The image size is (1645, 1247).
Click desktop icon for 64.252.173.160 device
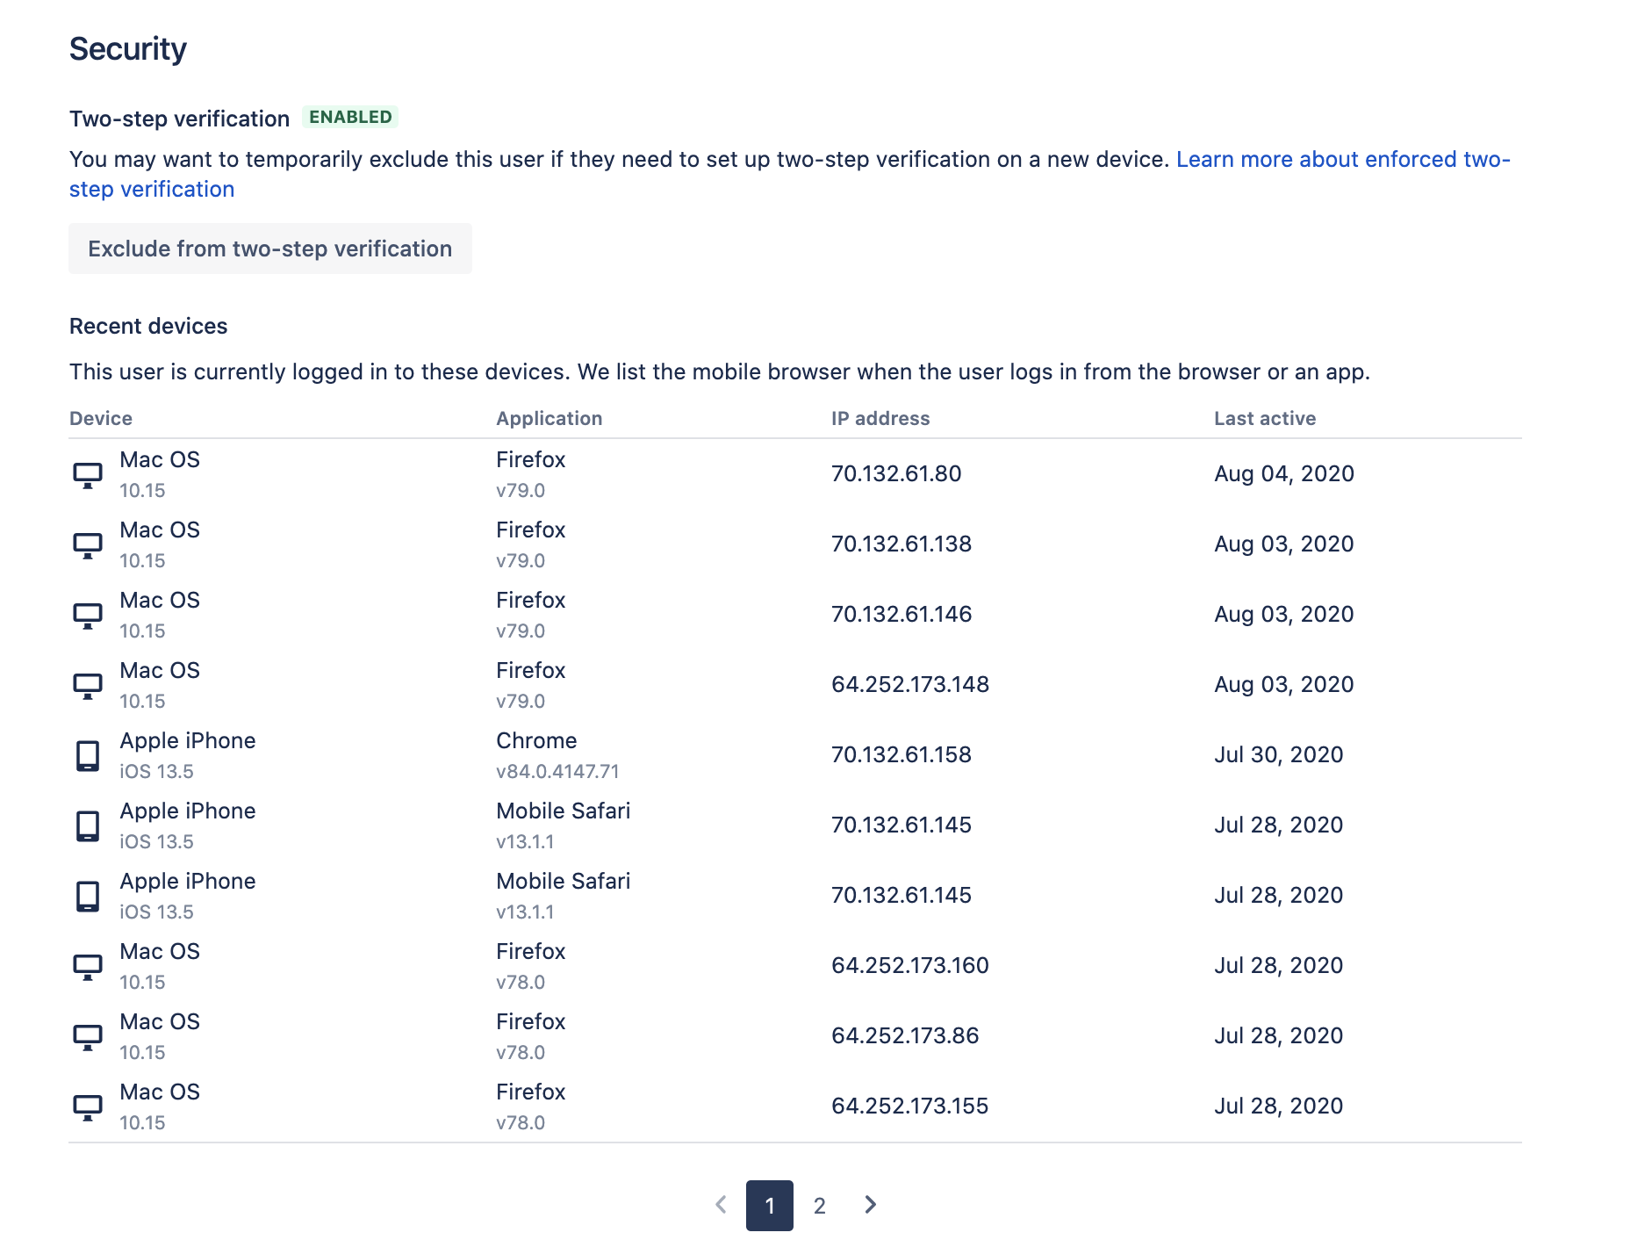[87, 967]
